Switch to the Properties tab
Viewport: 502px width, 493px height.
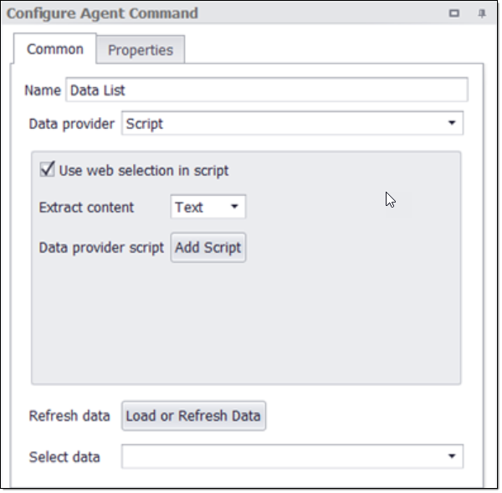pyautogui.click(x=141, y=50)
